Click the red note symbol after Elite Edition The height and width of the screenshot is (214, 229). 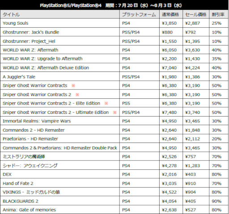[106, 103]
